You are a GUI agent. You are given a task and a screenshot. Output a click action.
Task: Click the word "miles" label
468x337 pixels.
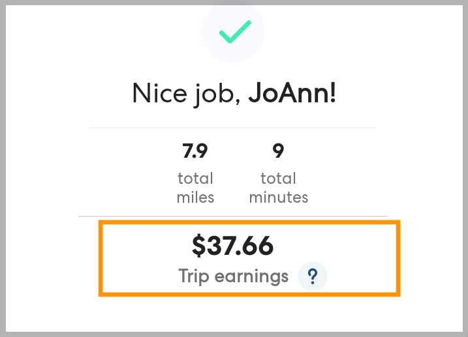click(195, 197)
